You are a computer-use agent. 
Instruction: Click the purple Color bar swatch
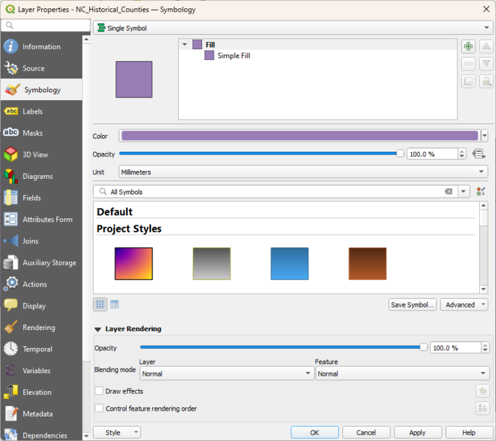click(x=299, y=136)
